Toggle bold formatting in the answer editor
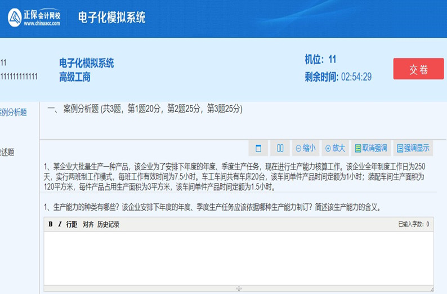Image resolution: width=447 pixels, height=294 pixels. (x=51, y=225)
